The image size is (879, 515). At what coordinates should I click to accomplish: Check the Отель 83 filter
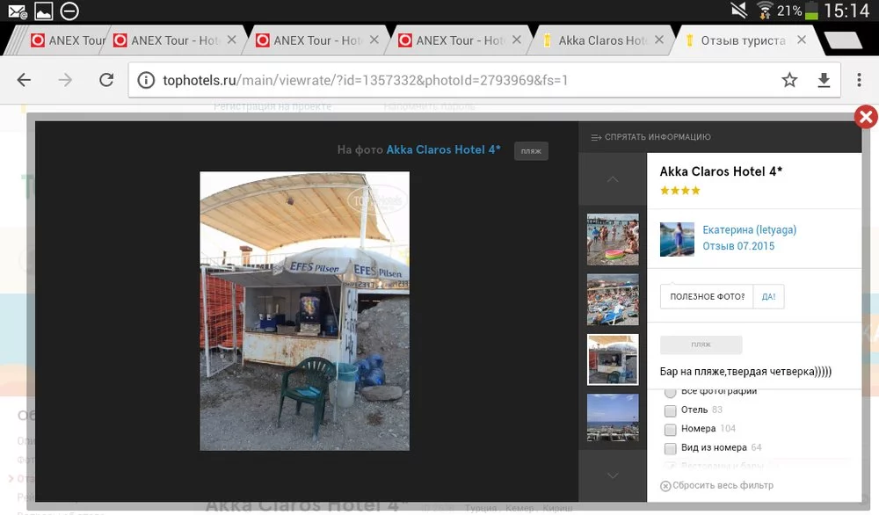coord(670,410)
